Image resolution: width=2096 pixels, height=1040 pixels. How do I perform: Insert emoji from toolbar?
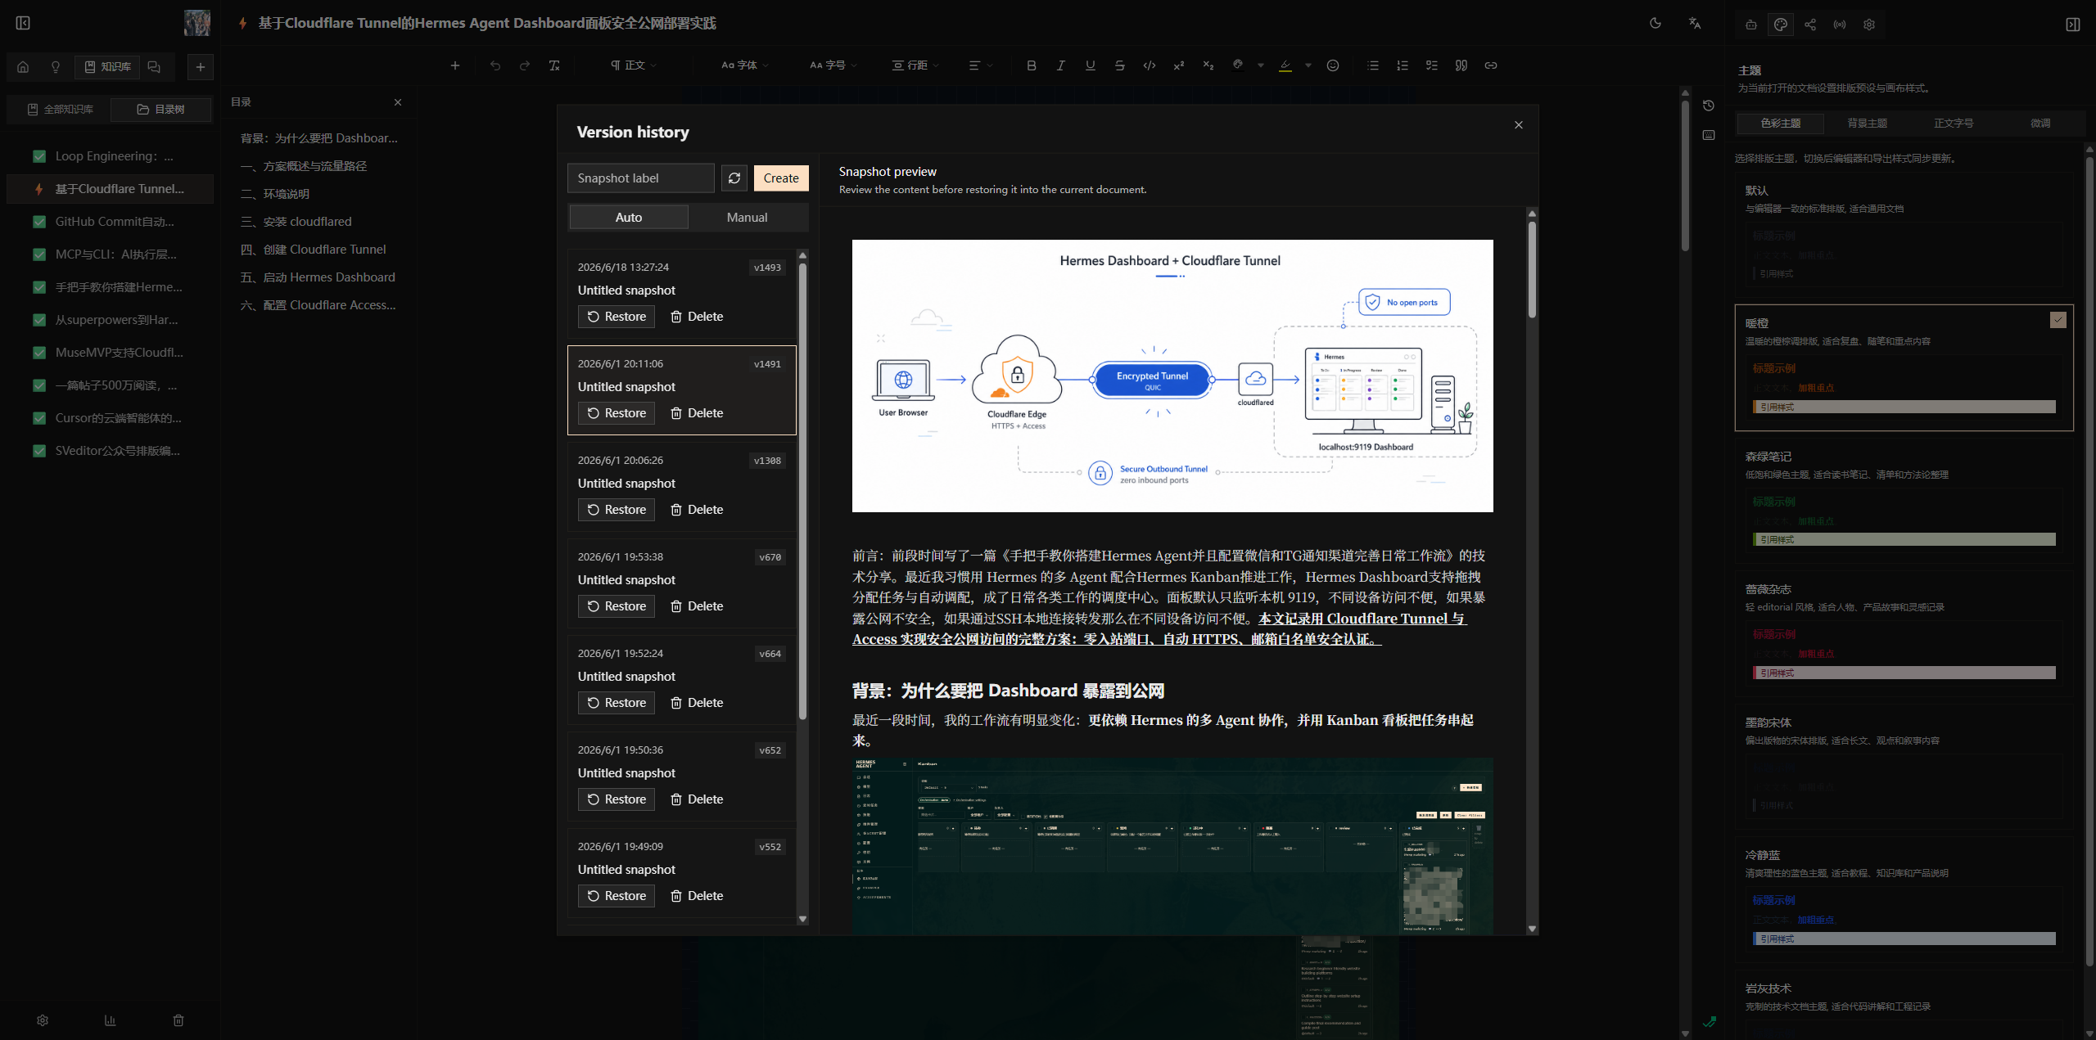coord(1333,65)
